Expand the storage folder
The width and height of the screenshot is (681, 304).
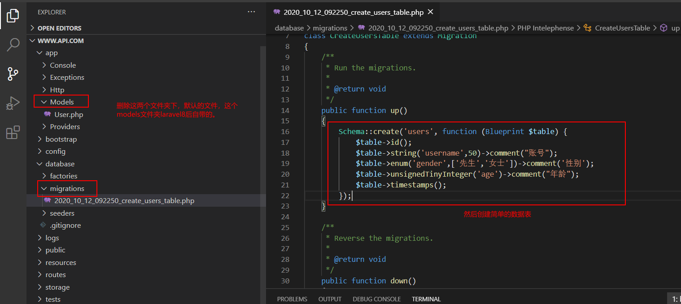tap(39, 287)
